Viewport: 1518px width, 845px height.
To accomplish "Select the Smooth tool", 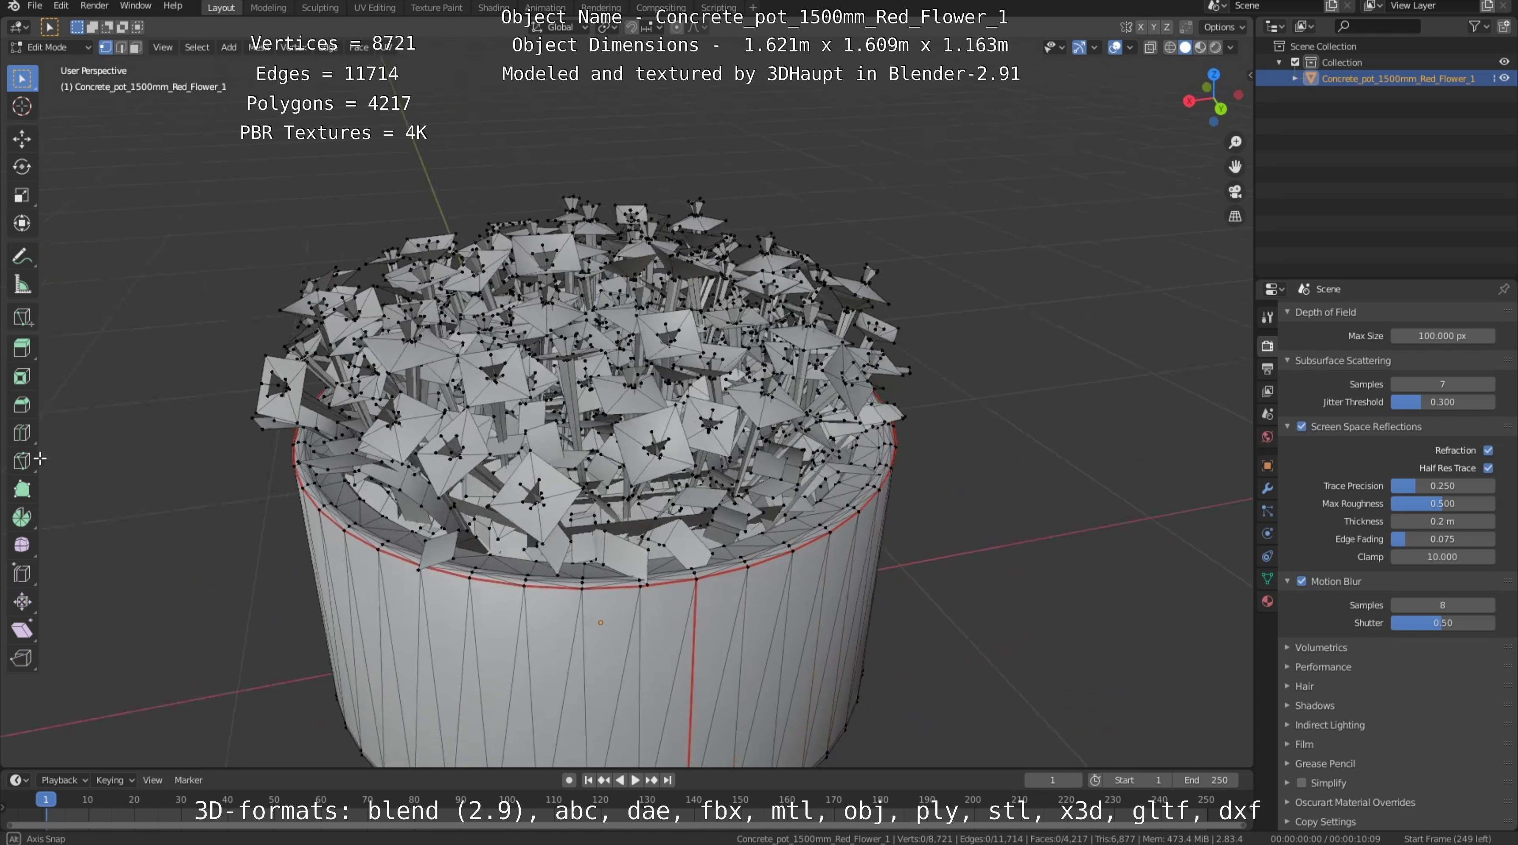I will tap(22, 545).
